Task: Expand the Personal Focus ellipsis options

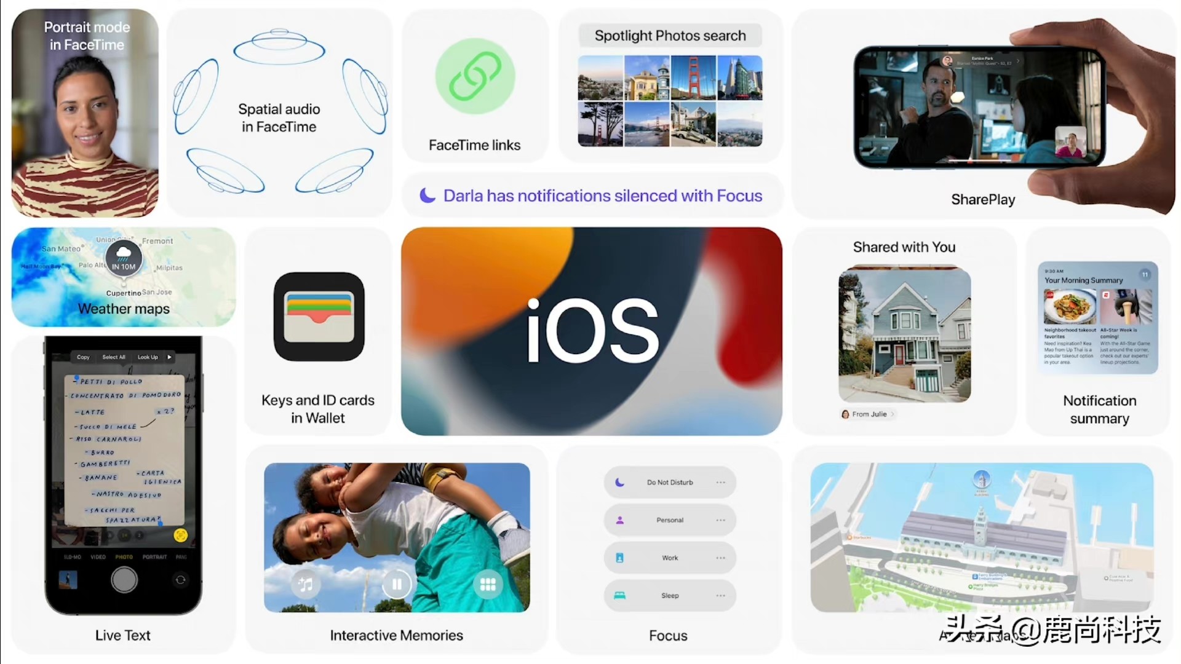Action: click(x=720, y=520)
